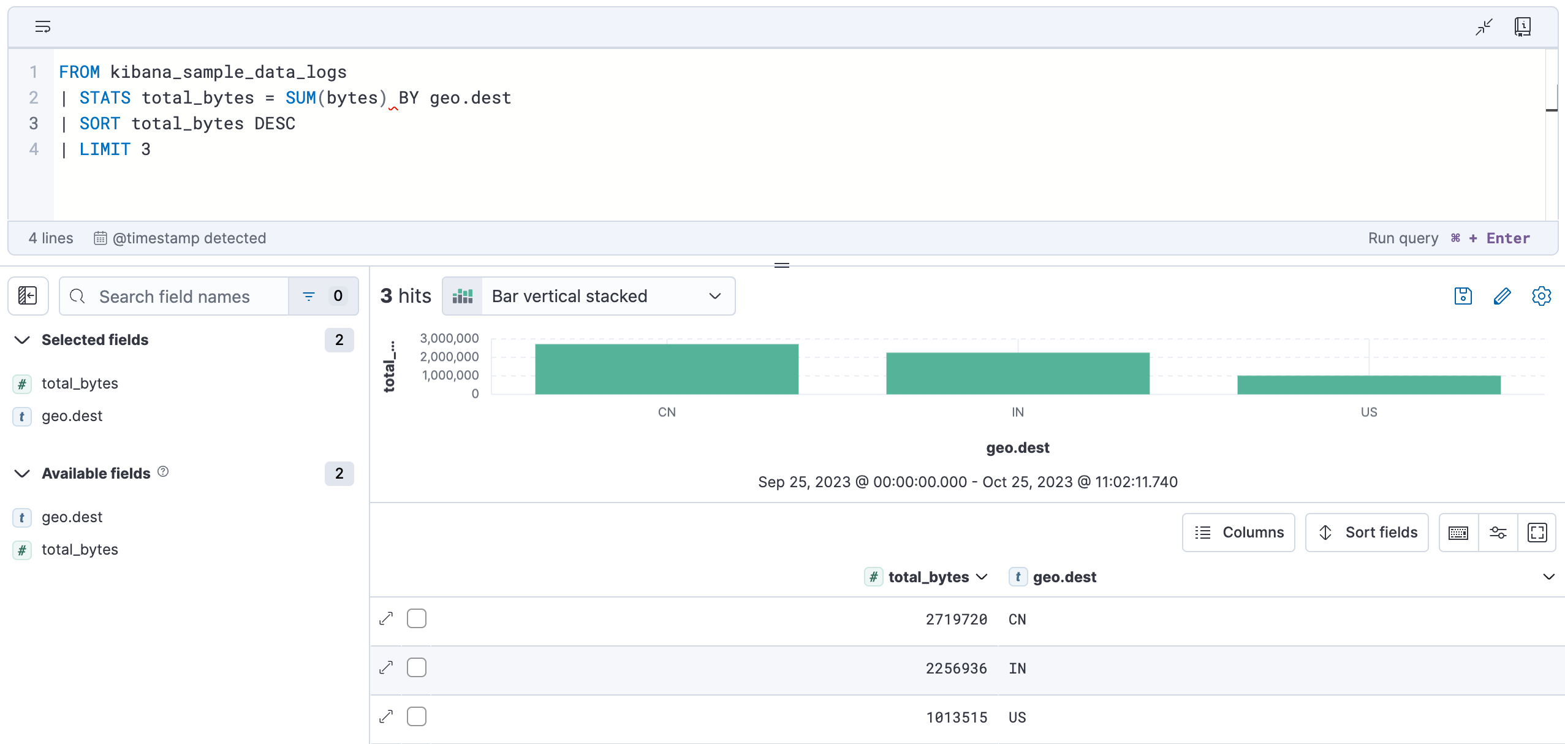Screen dimensions: 1565x744
Task: Open the chart settings gear
Action: tap(1541, 296)
